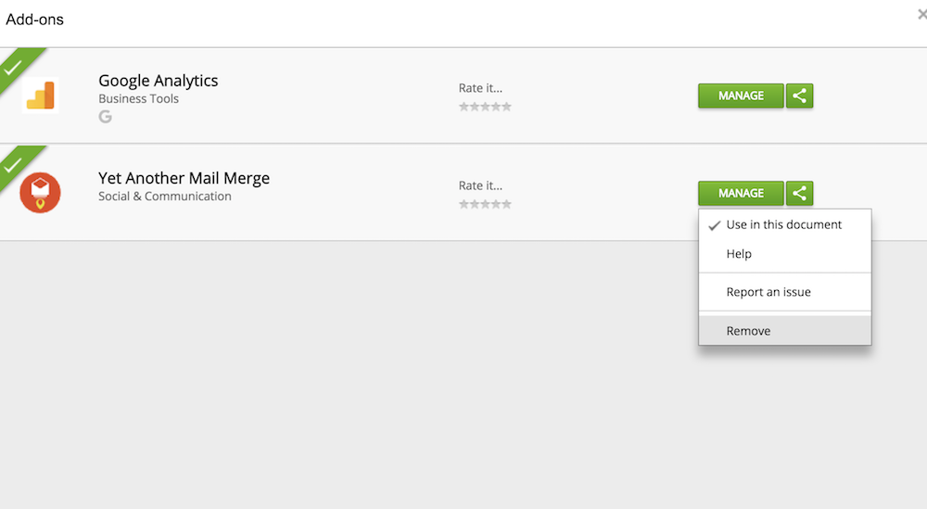Click the Google developer G icon

[106, 117]
